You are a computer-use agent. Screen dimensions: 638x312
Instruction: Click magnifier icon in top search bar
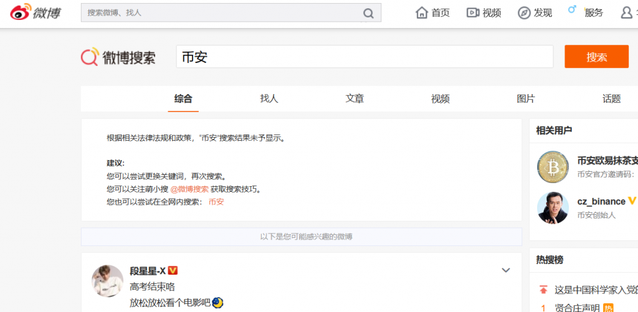(368, 14)
